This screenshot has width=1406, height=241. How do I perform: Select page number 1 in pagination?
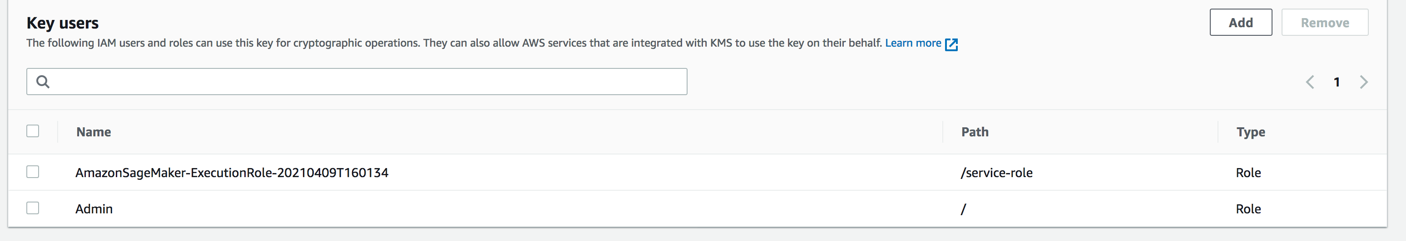coord(1337,82)
